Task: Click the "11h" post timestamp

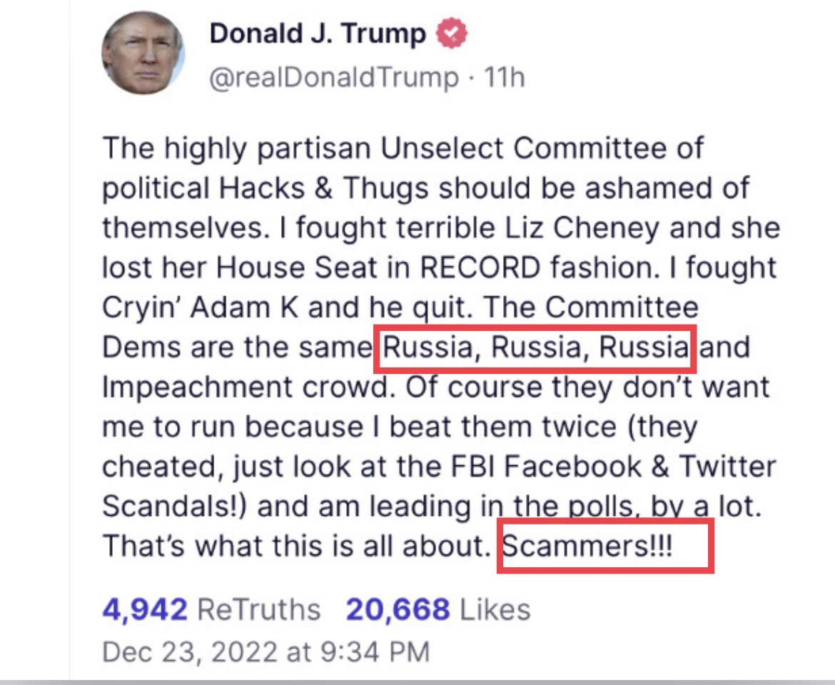Action: tap(505, 77)
